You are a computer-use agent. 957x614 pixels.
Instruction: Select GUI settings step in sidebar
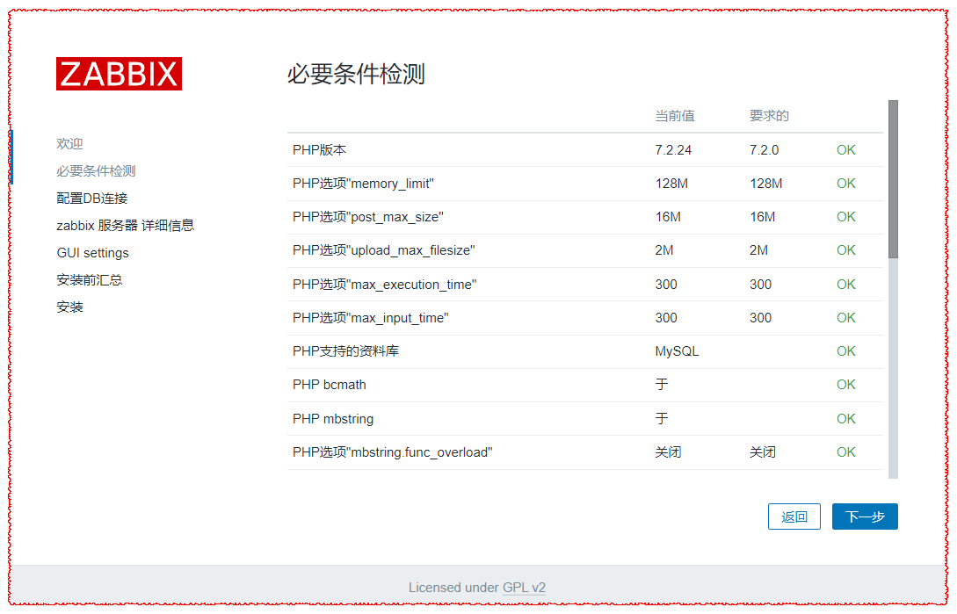tap(93, 253)
